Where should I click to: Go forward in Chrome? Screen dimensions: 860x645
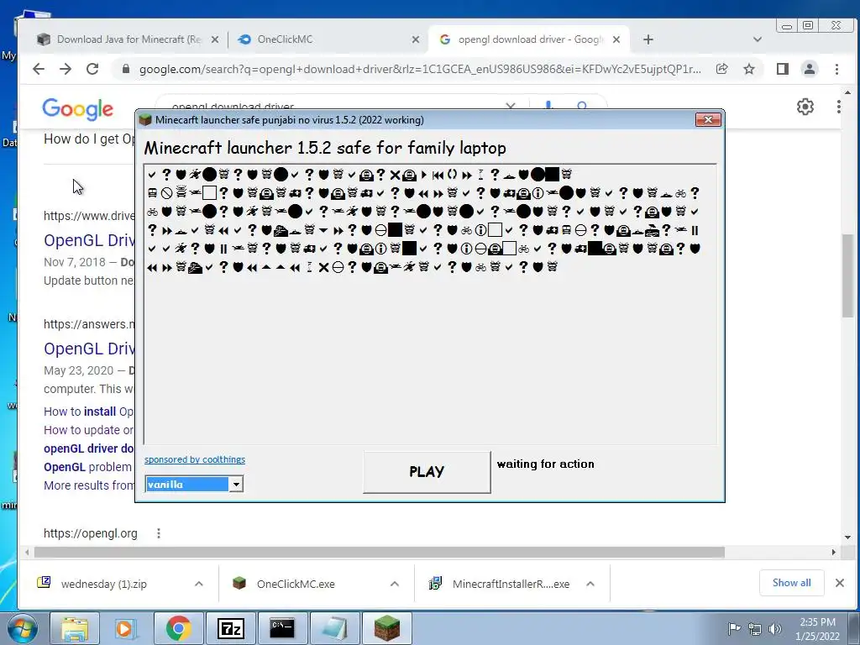point(66,69)
